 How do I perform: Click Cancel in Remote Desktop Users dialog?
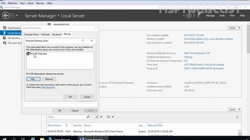click(x=87, y=97)
